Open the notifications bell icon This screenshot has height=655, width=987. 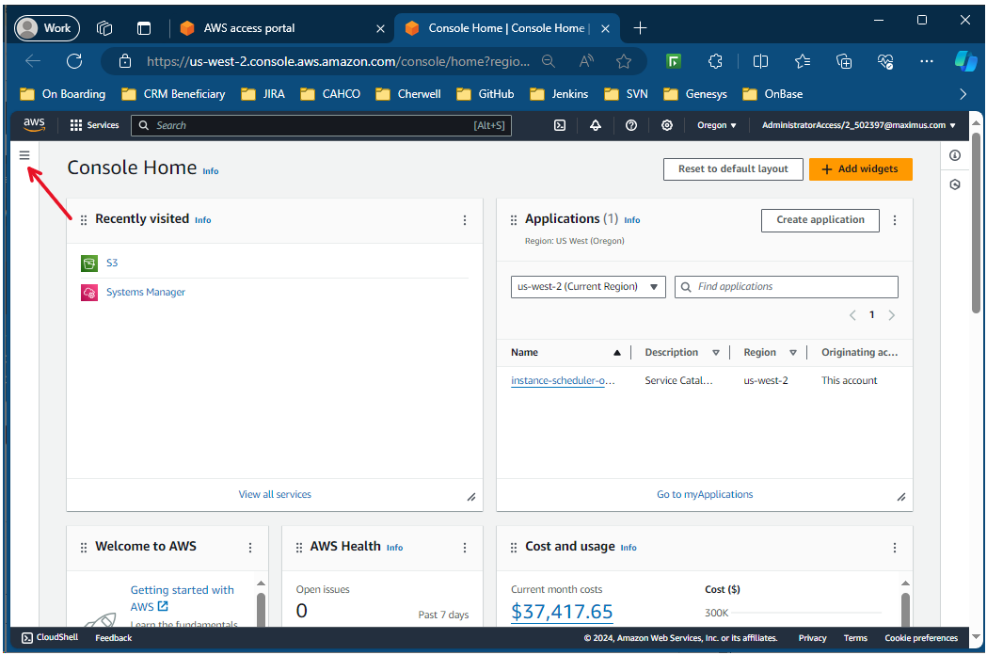[596, 125]
